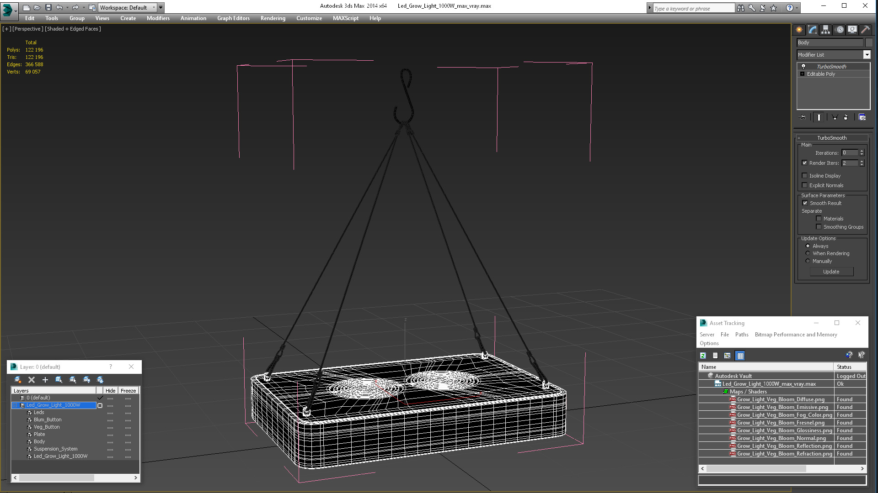Expand Editable Poly in modifier stack
The image size is (878, 493).
click(802, 74)
